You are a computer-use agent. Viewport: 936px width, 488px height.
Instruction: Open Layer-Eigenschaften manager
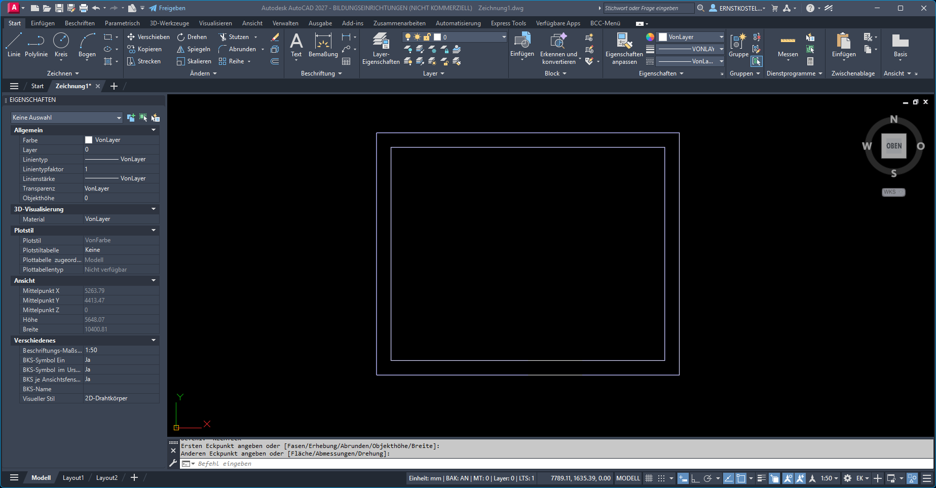pyautogui.click(x=381, y=49)
